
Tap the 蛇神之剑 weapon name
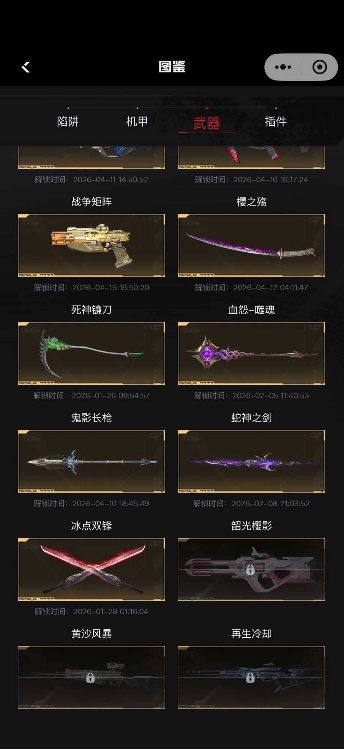(251, 418)
